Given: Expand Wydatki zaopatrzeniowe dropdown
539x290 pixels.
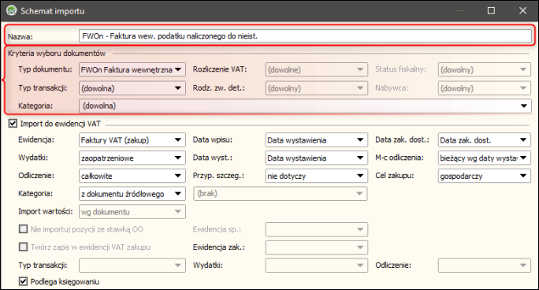Looking at the screenshot, I should coord(132,158).
